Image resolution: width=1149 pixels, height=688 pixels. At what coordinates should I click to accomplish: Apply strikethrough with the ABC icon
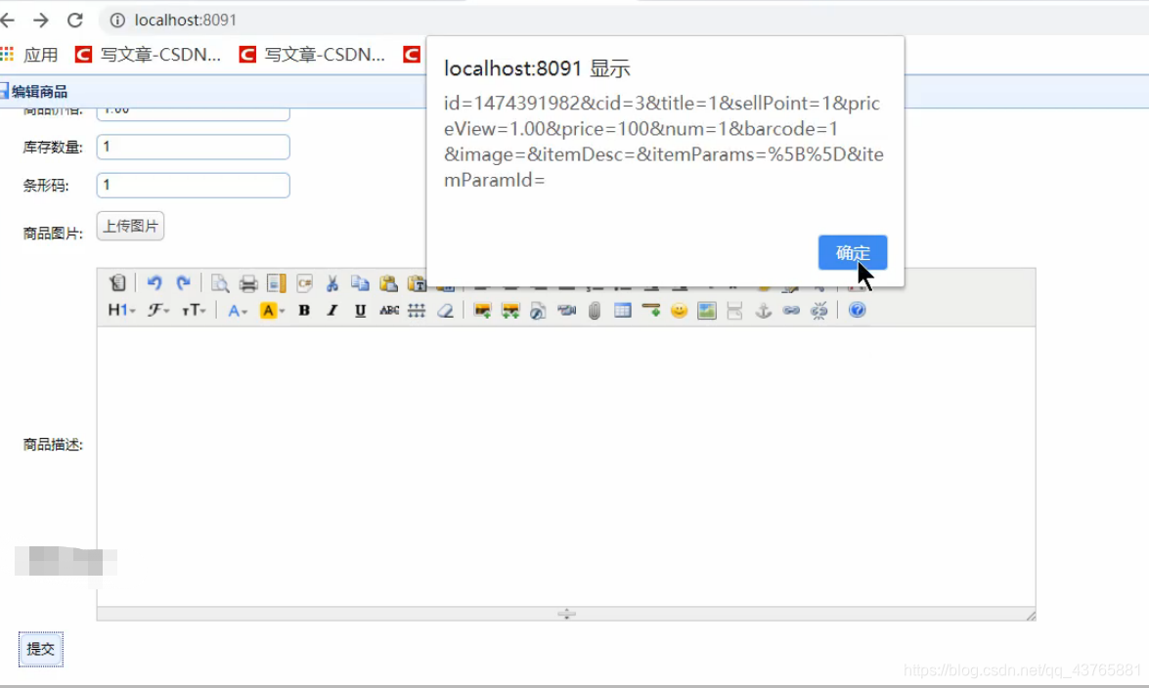pyautogui.click(x=388, y=311)
